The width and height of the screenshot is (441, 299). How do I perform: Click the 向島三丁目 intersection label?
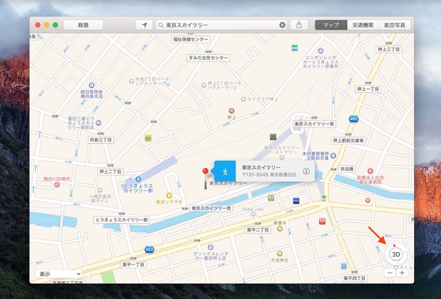[x=101, y=140]
